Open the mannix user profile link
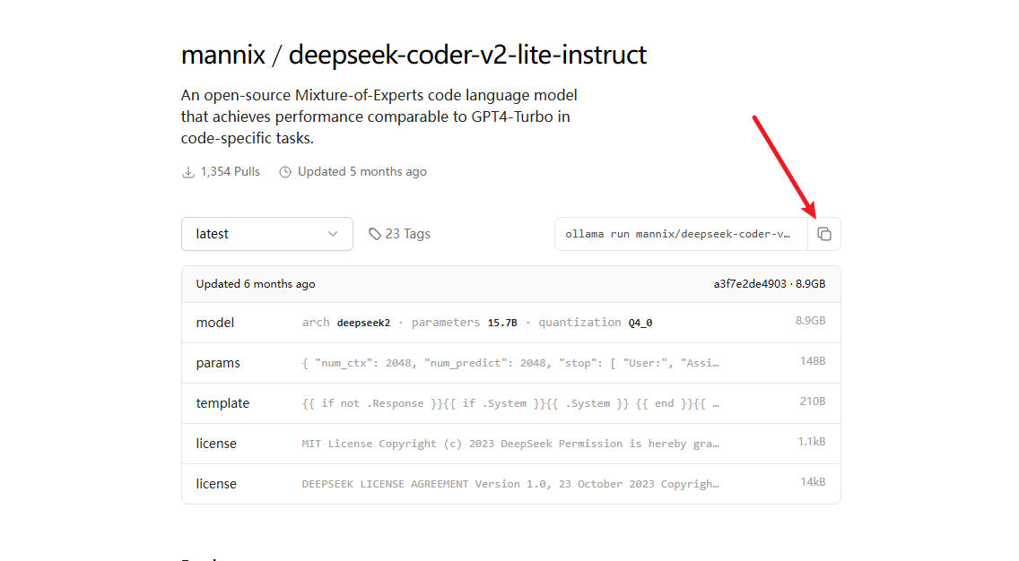1019x561 pixels. click(222, 55)
